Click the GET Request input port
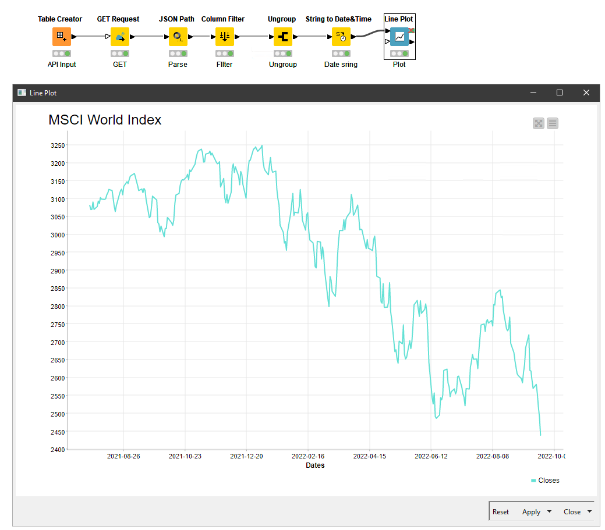Image resolution: width=605 pixels, height=530 pixels. (x=108, y=37)
